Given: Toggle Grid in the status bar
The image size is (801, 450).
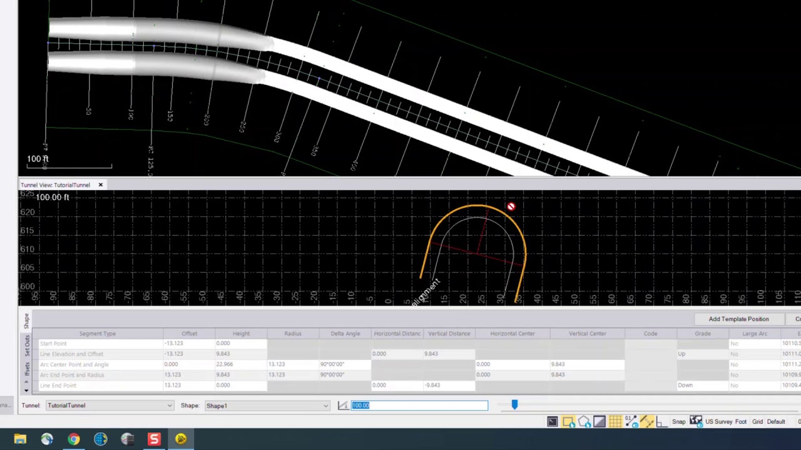Looking at the screenshot, I should point(757,422).
